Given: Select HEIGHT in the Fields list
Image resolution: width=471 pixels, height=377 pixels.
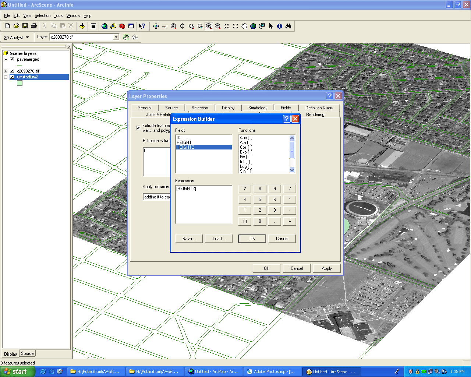Looking at the screenshot, I should 184,142.
